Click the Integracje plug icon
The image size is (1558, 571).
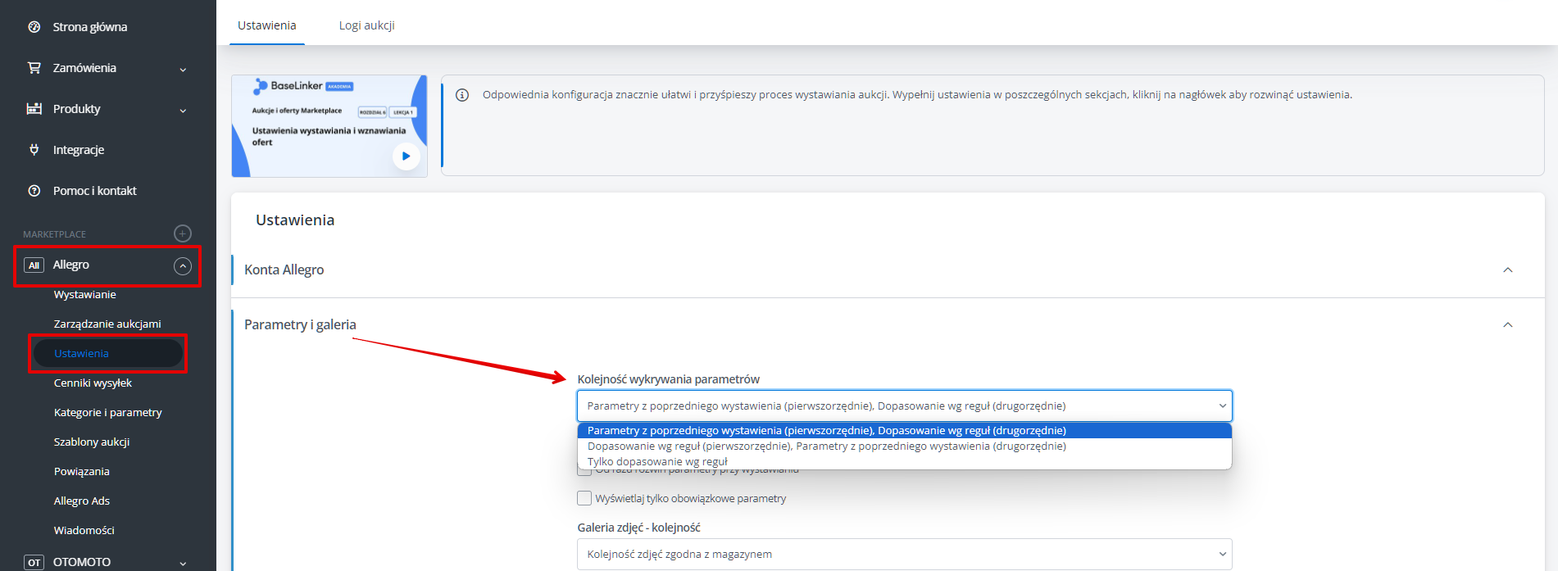pyautogui.click(x=34, y=150)
